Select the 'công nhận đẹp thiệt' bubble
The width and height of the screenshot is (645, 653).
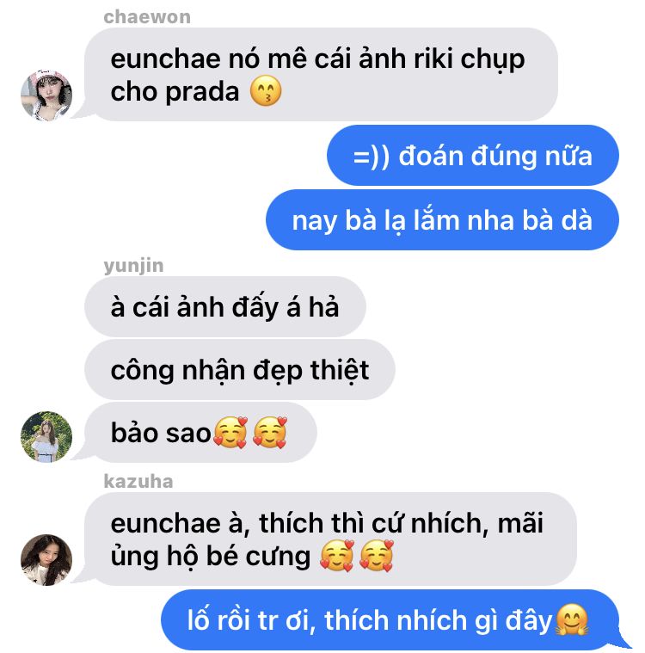click(x=240, y=369)
